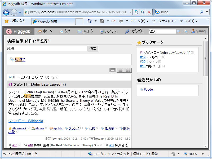This screenshot has height=159, width=212.
Task: Click the header tag icon
Action: coord(186,32)
